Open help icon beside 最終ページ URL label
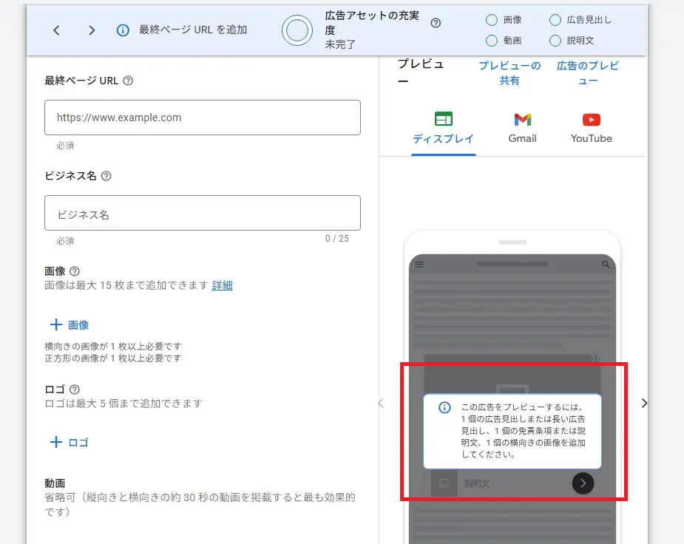Image resolution: width=684 pixels, height=544 pixels. click(128, 81)
